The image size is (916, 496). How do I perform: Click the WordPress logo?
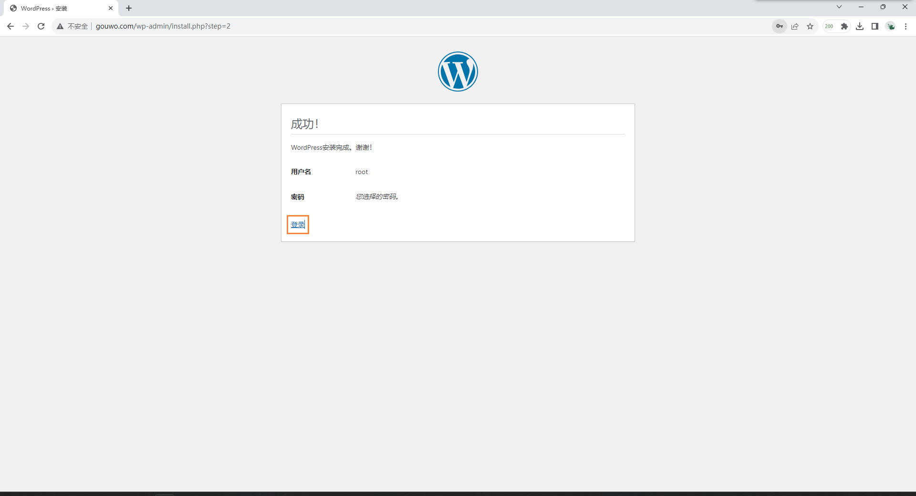[x=458, y=72]
